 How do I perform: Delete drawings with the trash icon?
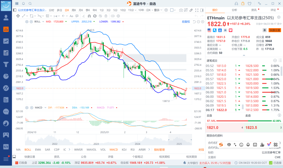click(106, 16)
